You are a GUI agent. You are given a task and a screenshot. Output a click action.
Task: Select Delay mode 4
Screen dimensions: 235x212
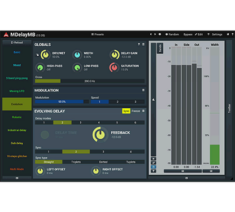(99, 122)
